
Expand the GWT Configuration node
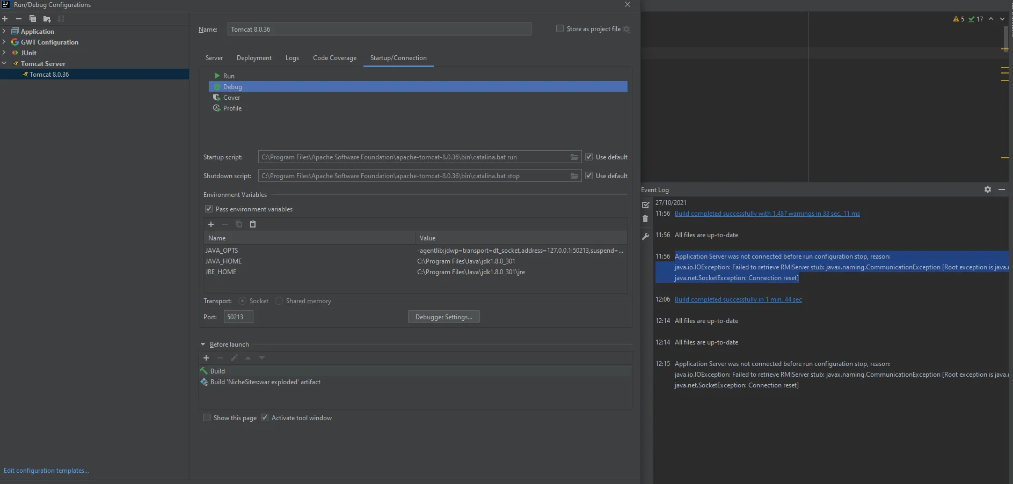point(4,42)
